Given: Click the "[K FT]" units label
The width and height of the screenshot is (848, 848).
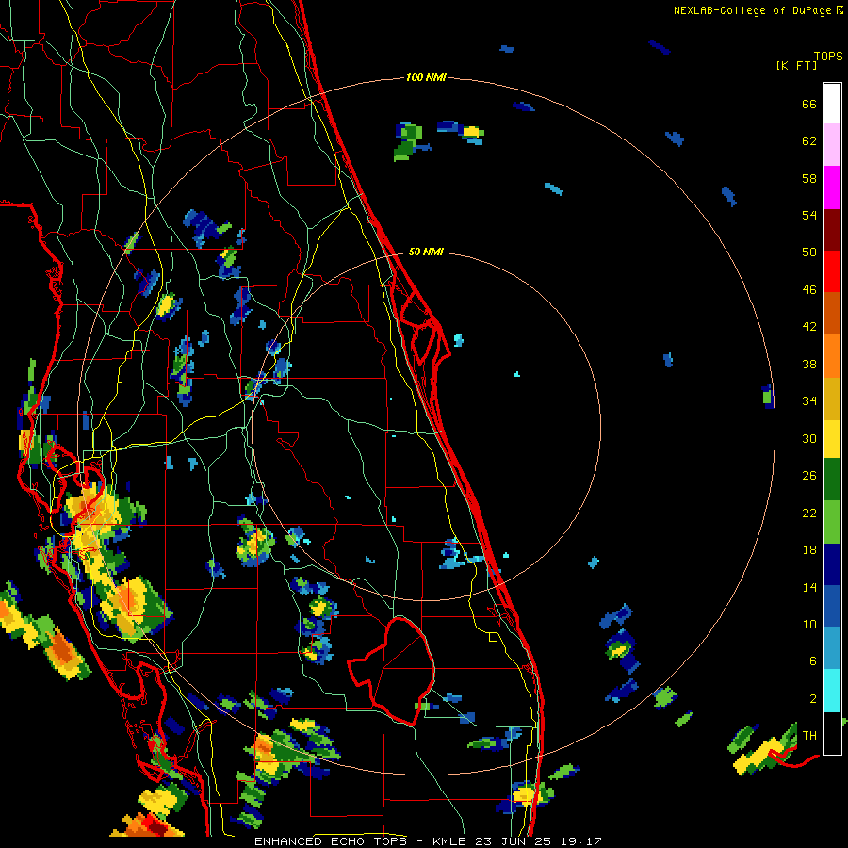Looking at the screenshot, I should pyautogui.click(x=796, y=65).
